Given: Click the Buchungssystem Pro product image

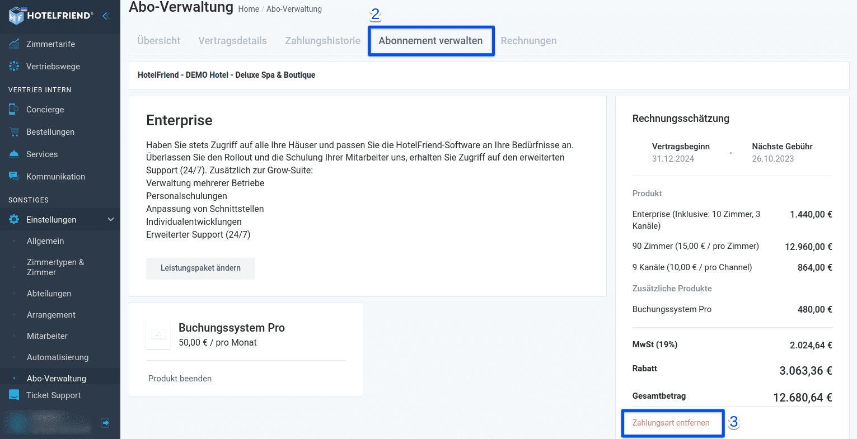Looking at the screenshot, I should click(x=158, y=334).
